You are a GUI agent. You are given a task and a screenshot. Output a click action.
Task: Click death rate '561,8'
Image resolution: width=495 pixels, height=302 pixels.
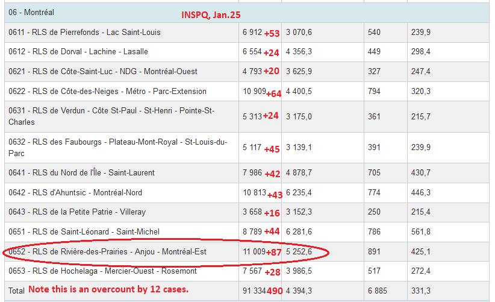click(420, 231)
